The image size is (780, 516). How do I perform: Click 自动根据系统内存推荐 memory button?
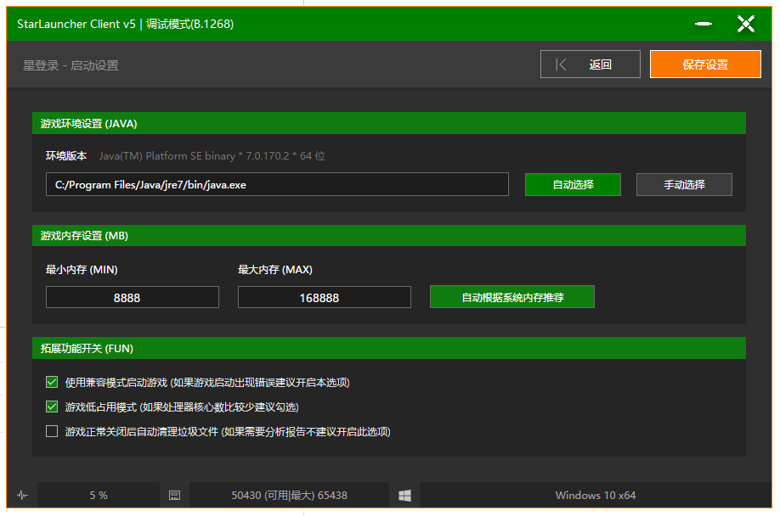(x=512, y=297)
